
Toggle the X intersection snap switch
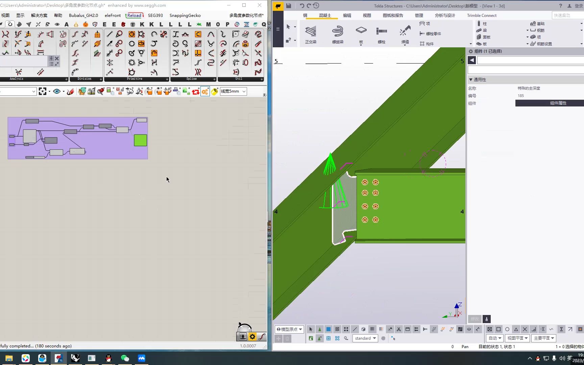pos(525,329)
